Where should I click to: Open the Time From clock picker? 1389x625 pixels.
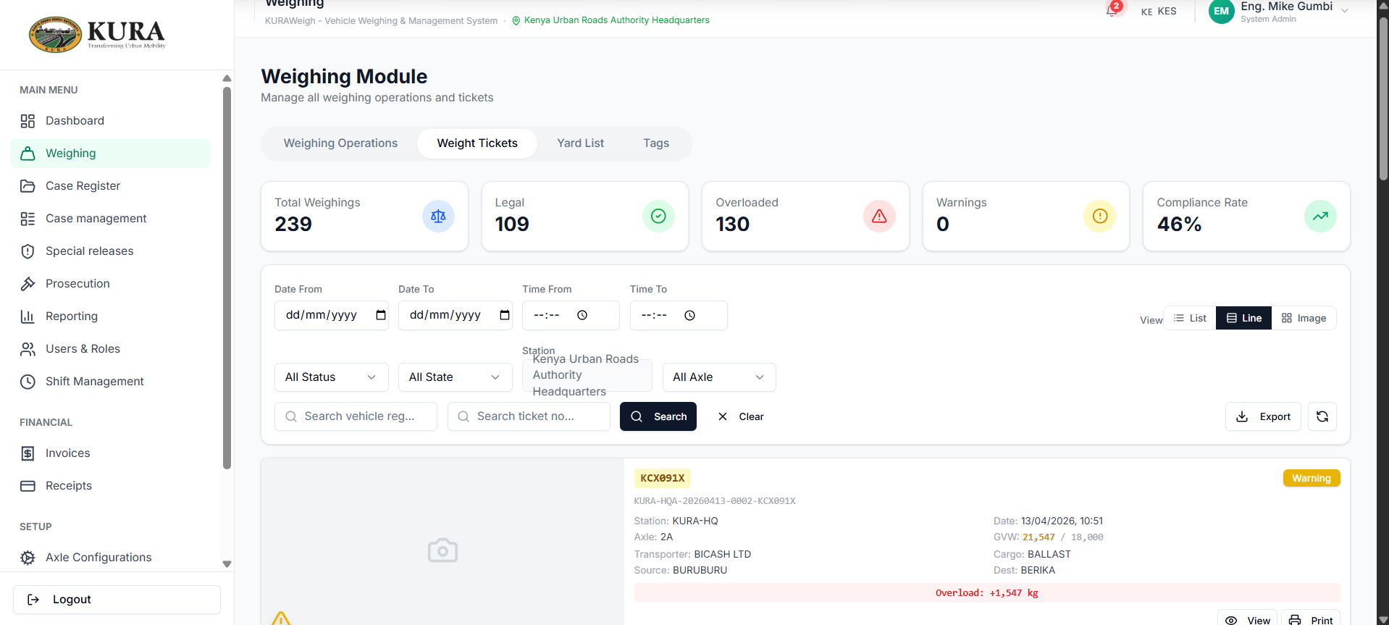582,315
